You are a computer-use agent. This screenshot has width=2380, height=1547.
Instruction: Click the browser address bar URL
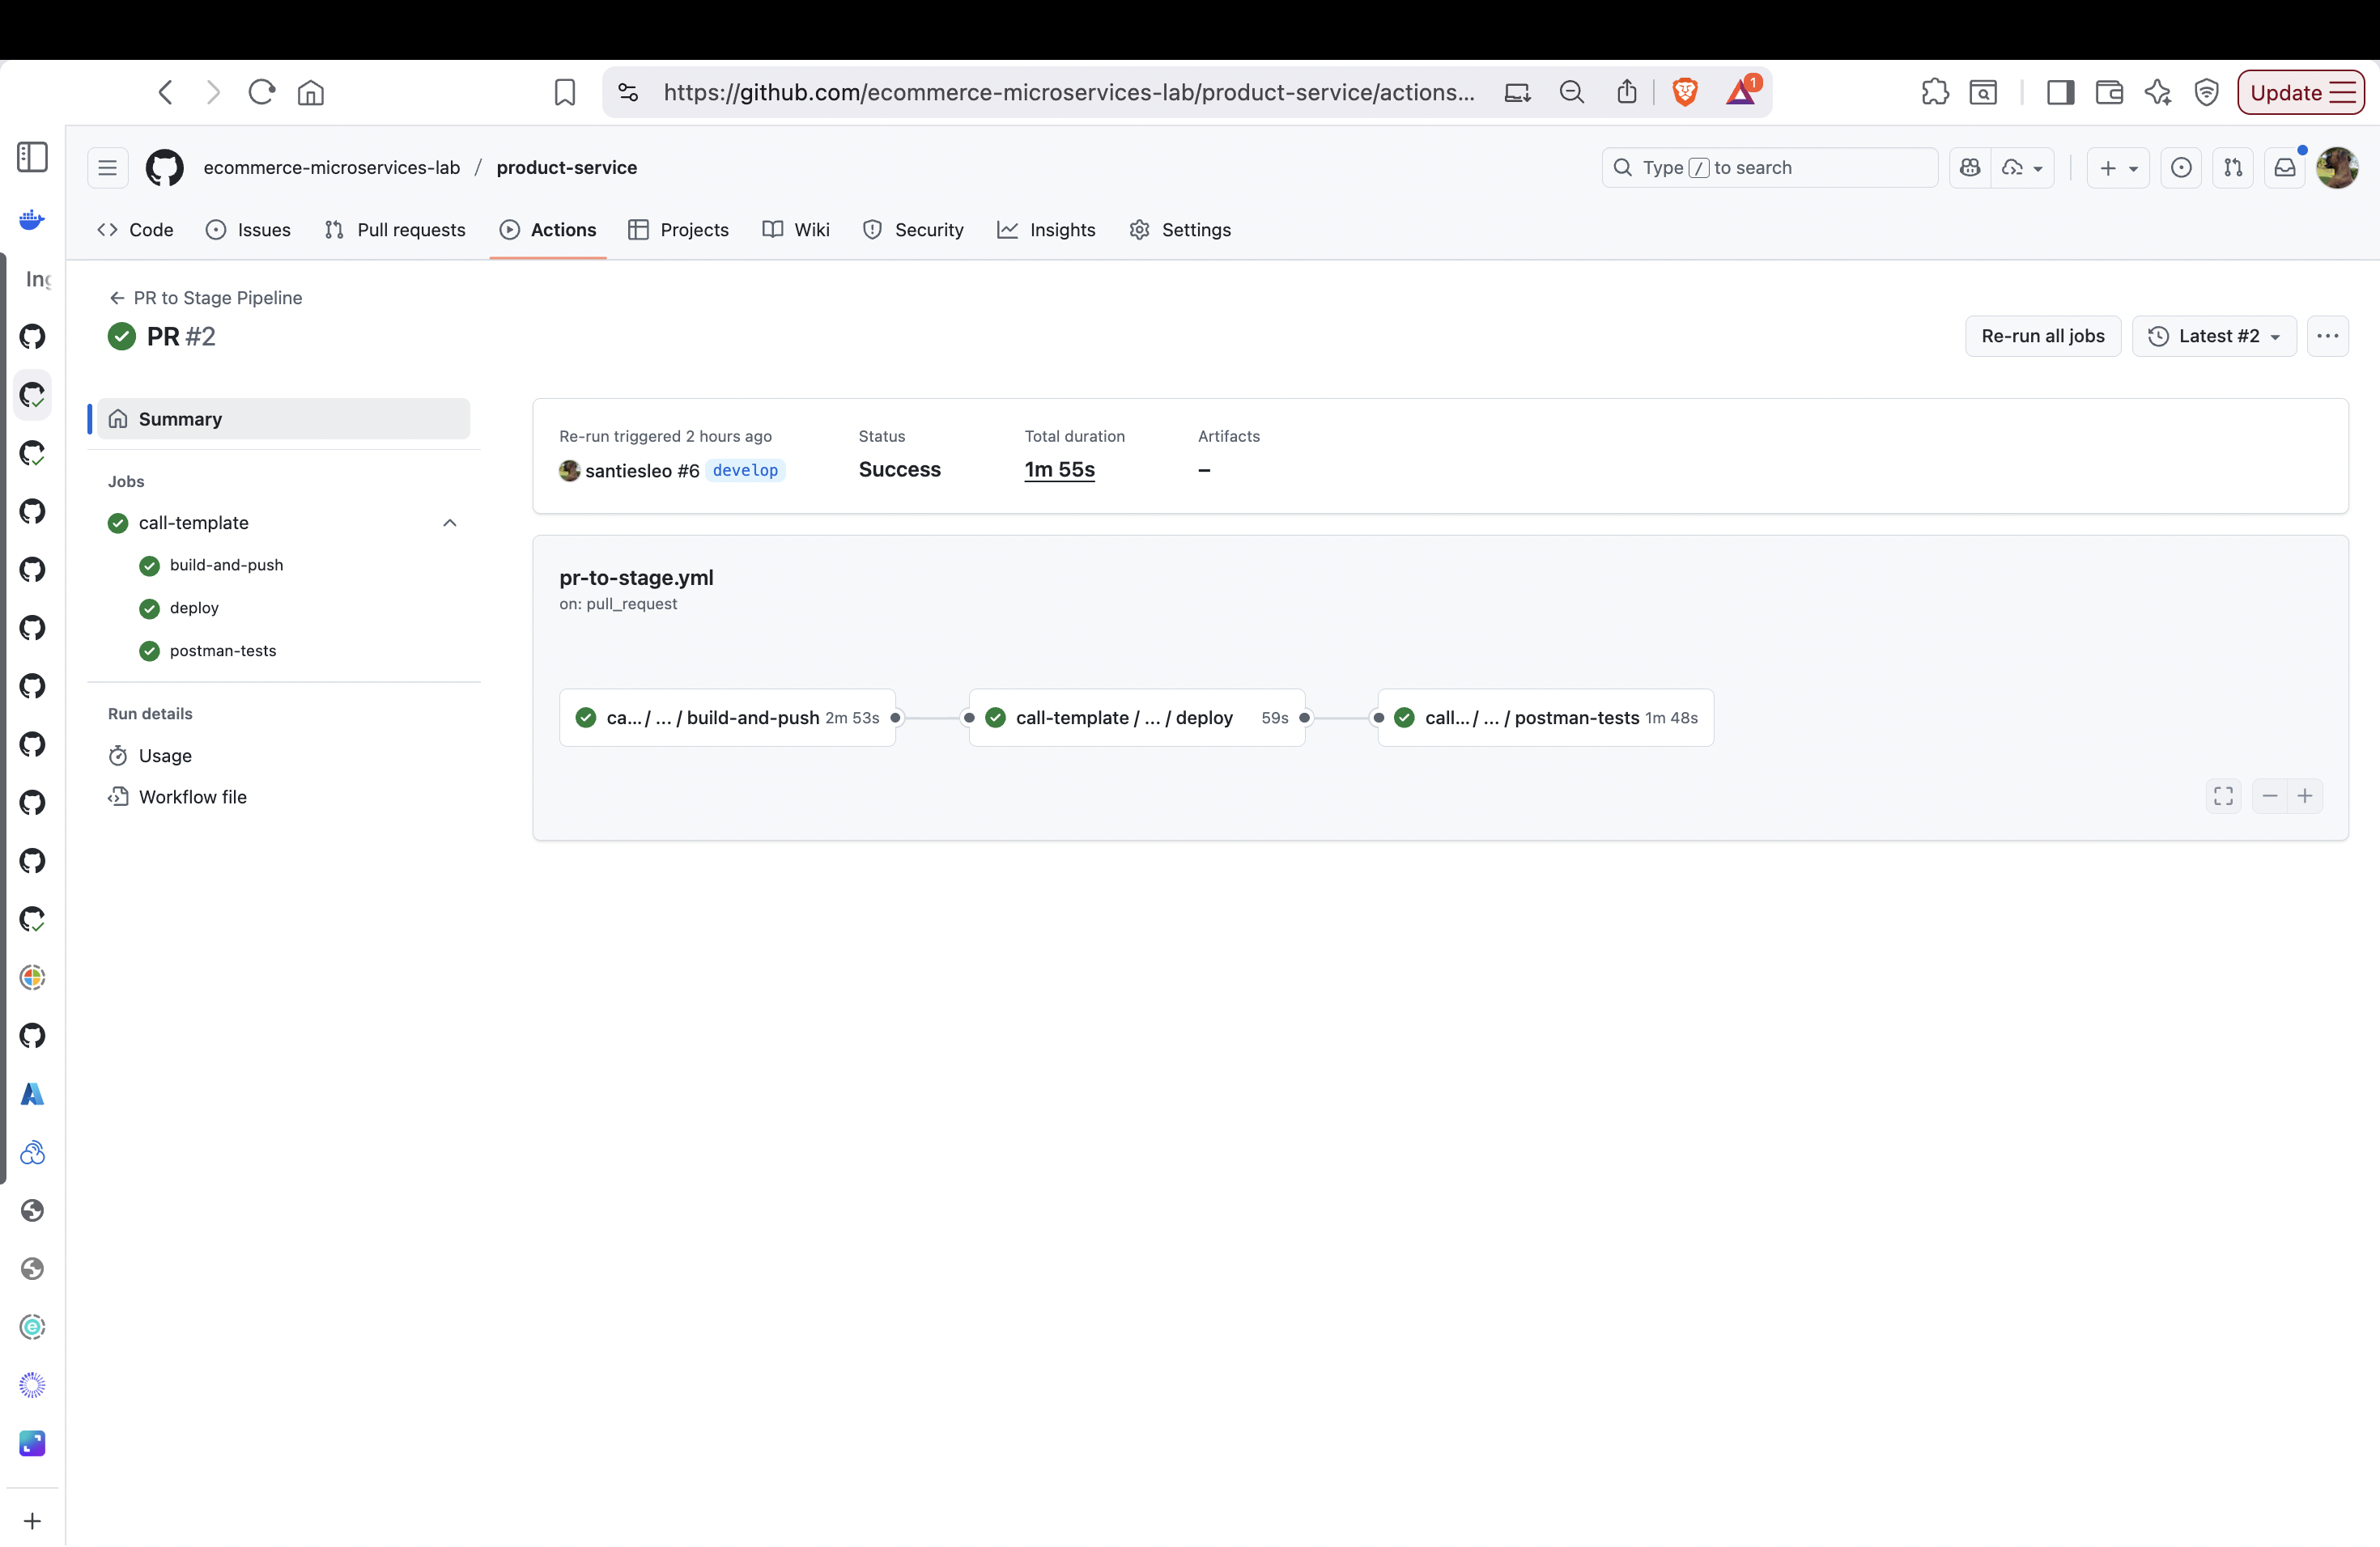point(1068,92)
